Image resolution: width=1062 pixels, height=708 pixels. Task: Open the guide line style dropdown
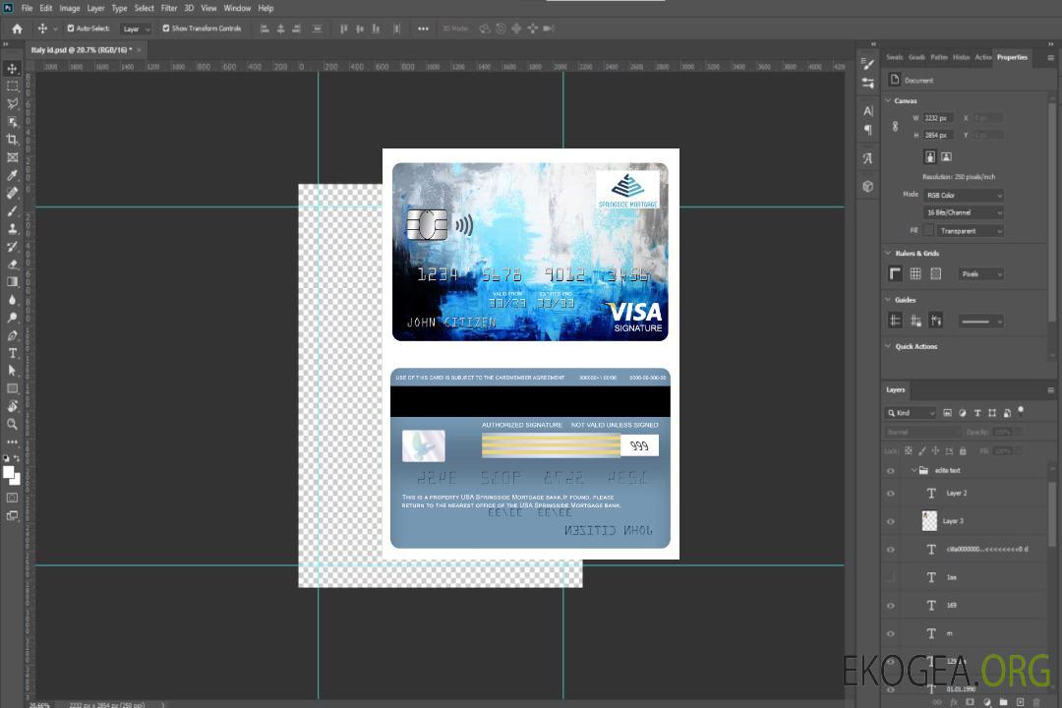click(x=980, y=322)
